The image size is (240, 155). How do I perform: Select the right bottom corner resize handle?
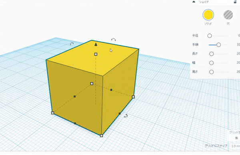click(x=133, y=97)
